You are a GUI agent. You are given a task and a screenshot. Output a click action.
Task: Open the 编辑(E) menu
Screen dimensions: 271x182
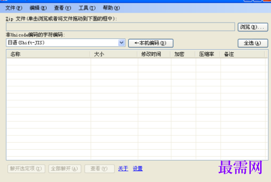tap(38, 8)
